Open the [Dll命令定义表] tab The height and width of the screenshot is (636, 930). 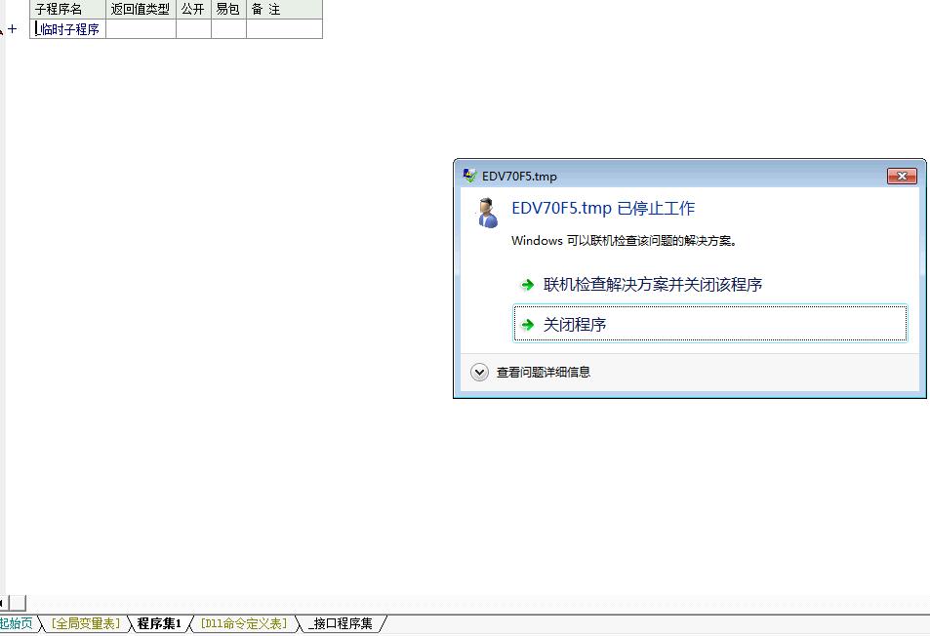(x=244, y=623)
